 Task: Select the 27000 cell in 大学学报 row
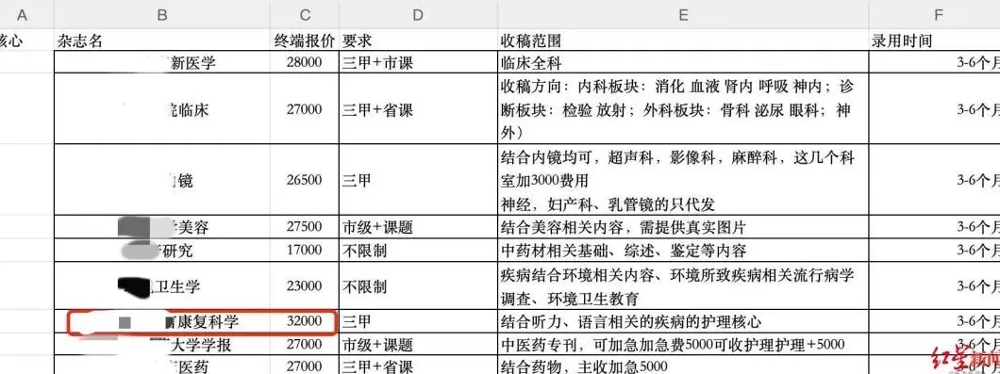click(x=304, y=345)
